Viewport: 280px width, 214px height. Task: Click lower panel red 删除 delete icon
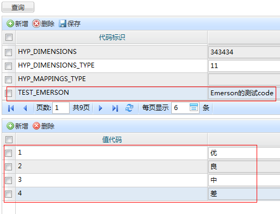36,126
